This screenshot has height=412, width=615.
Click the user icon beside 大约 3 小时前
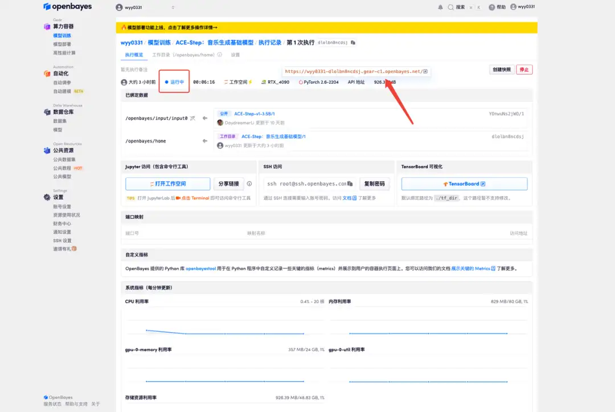(x=124, y=82)
